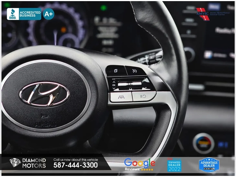This screenshot has width=236, height=177.
Task: Click the Carfax Advantage Dealer badge
Action: pyautogui.click(x=209, y=165)
